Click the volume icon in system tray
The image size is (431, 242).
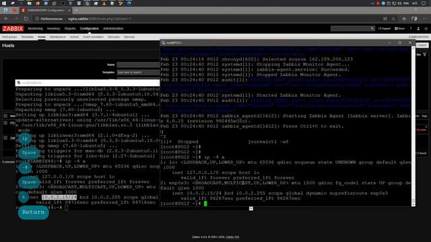(x=399, y=3)
